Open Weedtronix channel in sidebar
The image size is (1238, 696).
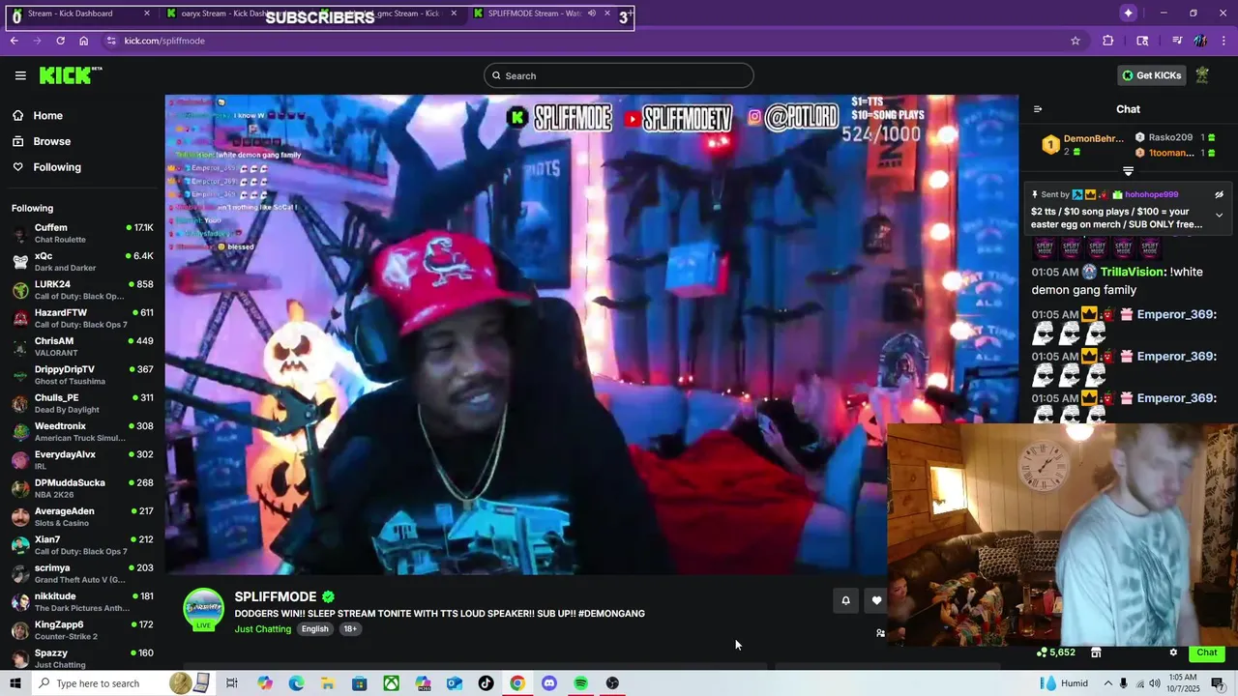tap(82, 431)
